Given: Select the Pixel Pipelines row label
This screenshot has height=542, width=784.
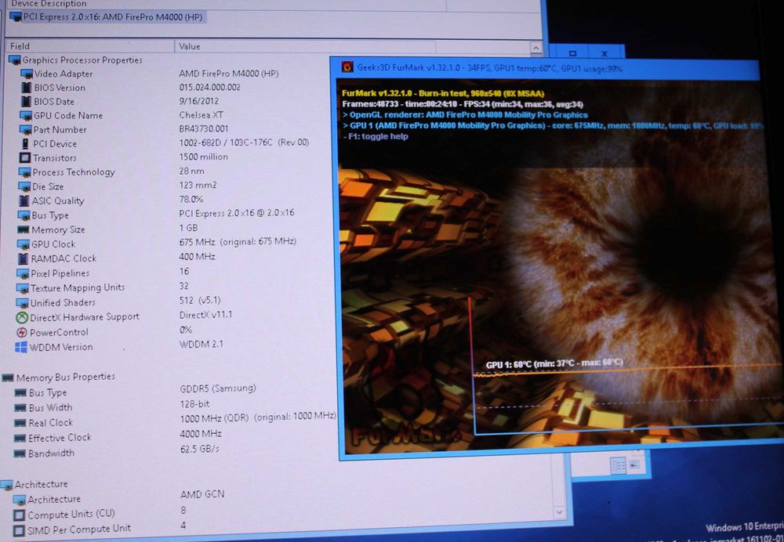Looking at the screenshot, I should point(60,273).
